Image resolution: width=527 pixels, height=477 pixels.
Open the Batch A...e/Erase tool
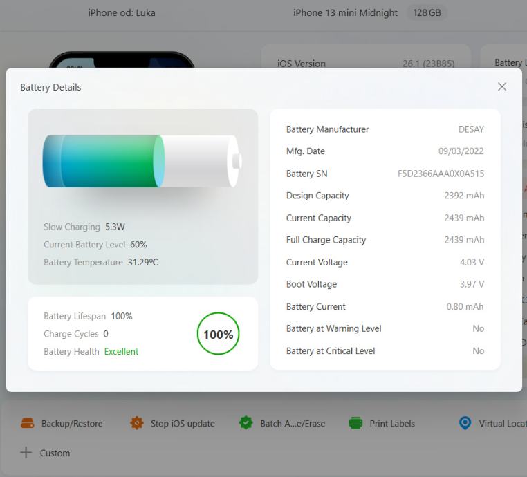282,423
